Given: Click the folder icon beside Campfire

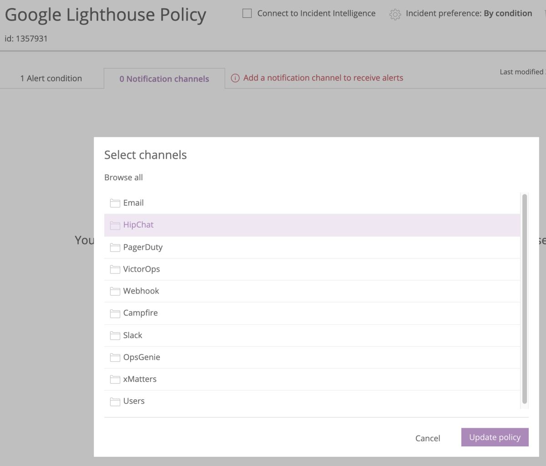Looking at the screenshot, I should pos(115,314).
